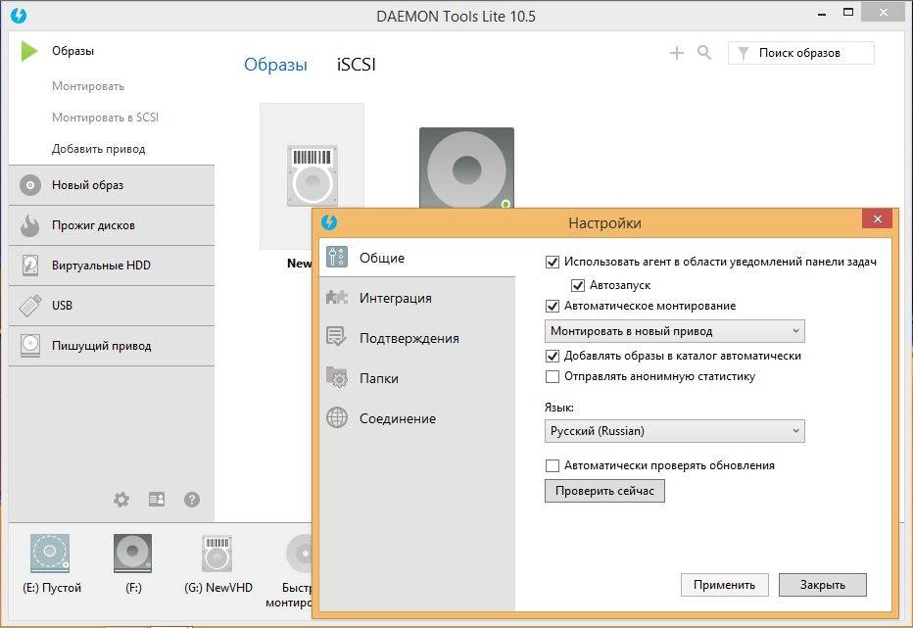The height and width of the screenshot is (628, 913).
Task: Open settings gear icon in main window
Action: click(x=121, y=500)
